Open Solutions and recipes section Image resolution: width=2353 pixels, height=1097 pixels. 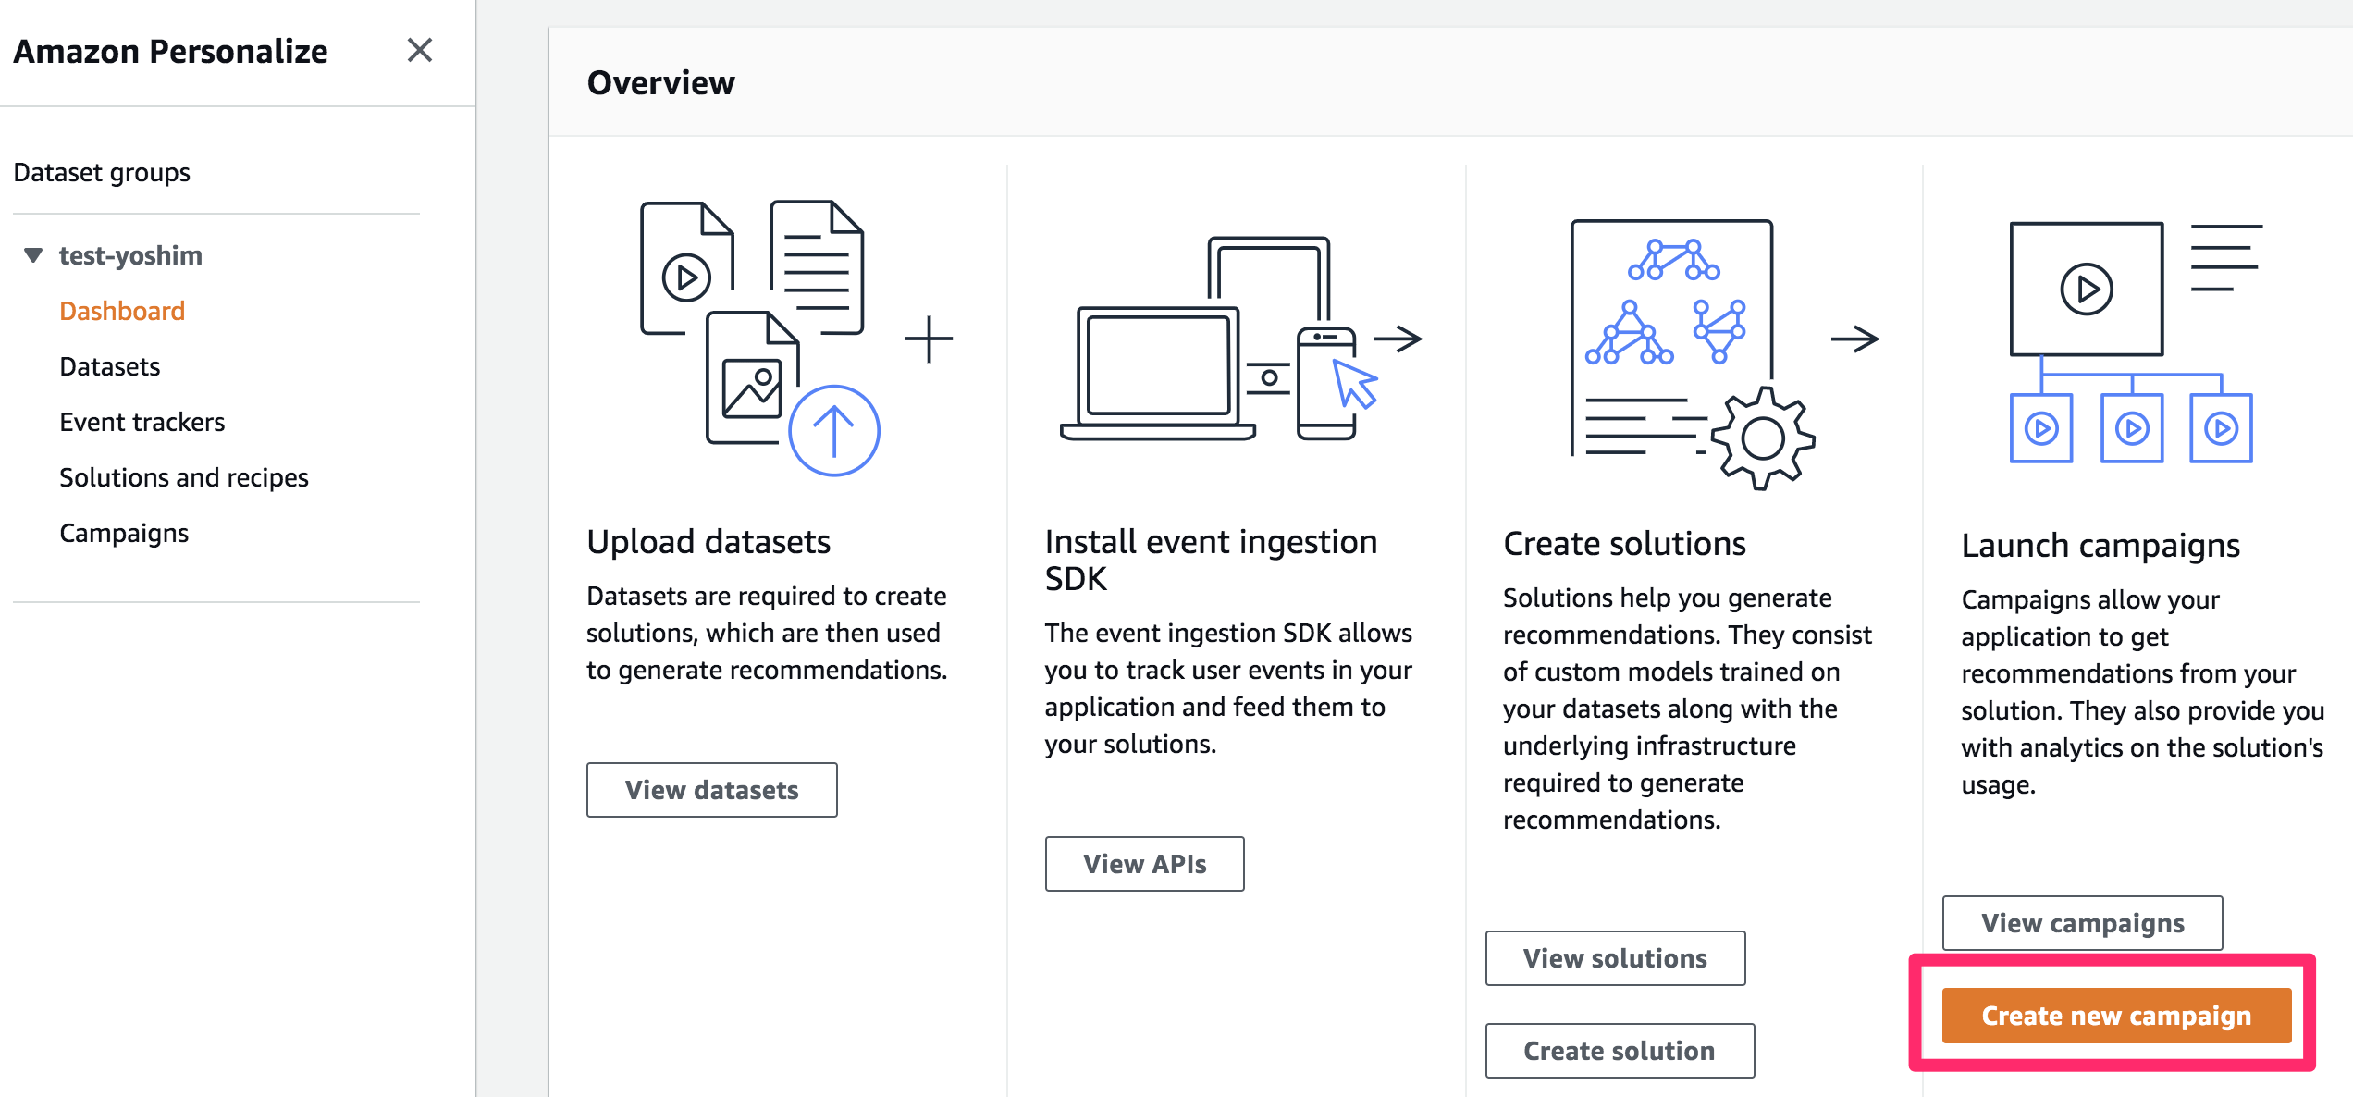point(183,477)
